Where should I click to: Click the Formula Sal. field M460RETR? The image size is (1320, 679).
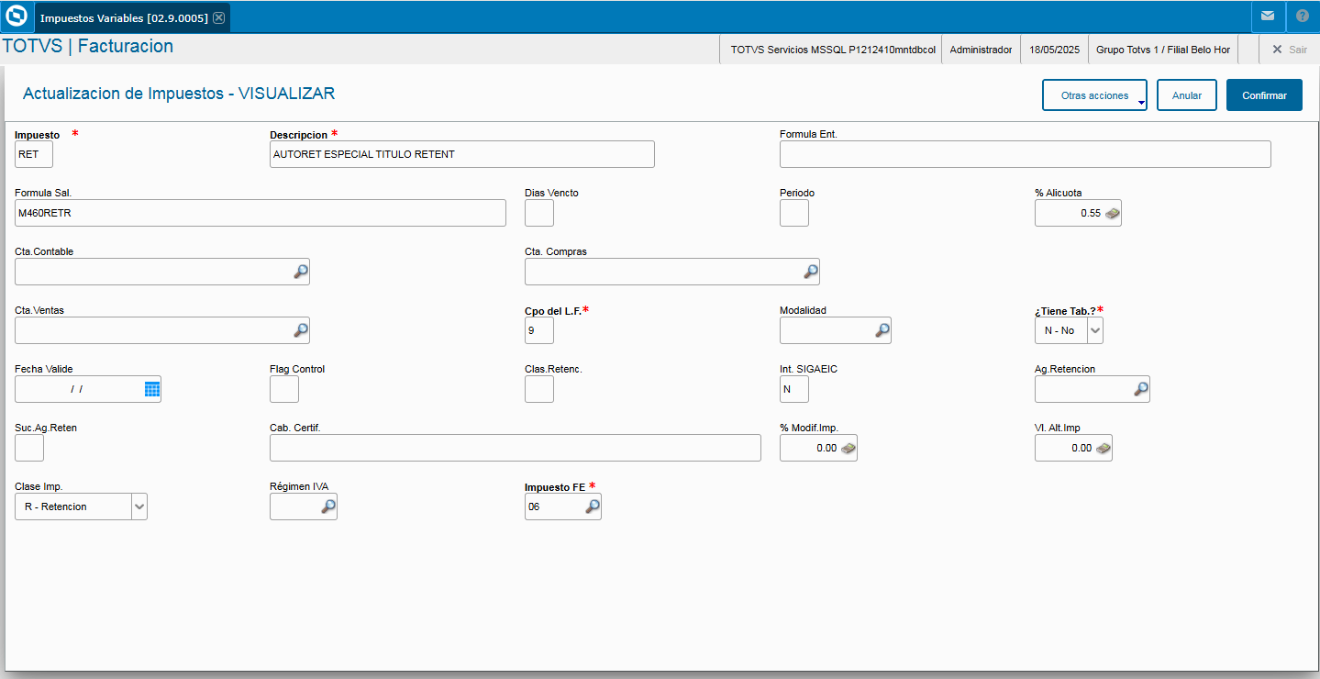(x=261, y=213)
